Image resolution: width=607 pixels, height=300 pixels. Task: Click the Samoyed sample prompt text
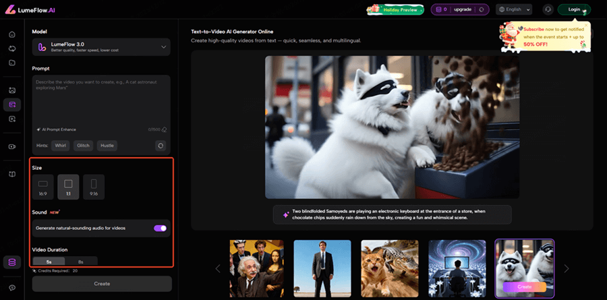[389, 214]
